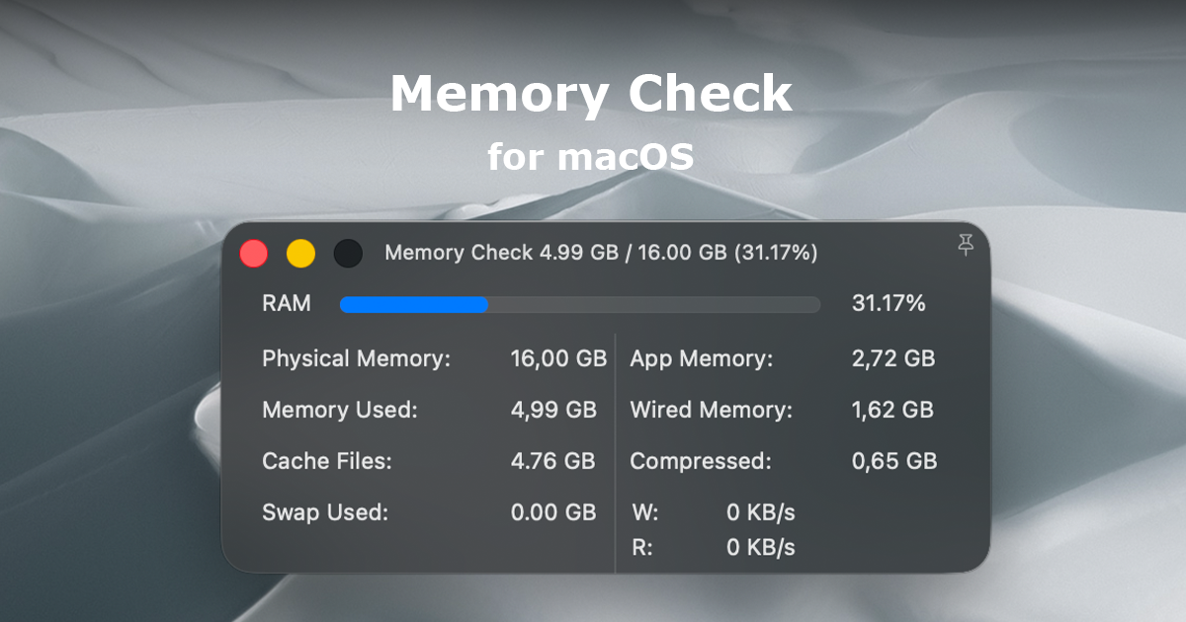Screen dimensions: 1186x622
Task: Click the Memory Check heading text
Action: (592, 93)
